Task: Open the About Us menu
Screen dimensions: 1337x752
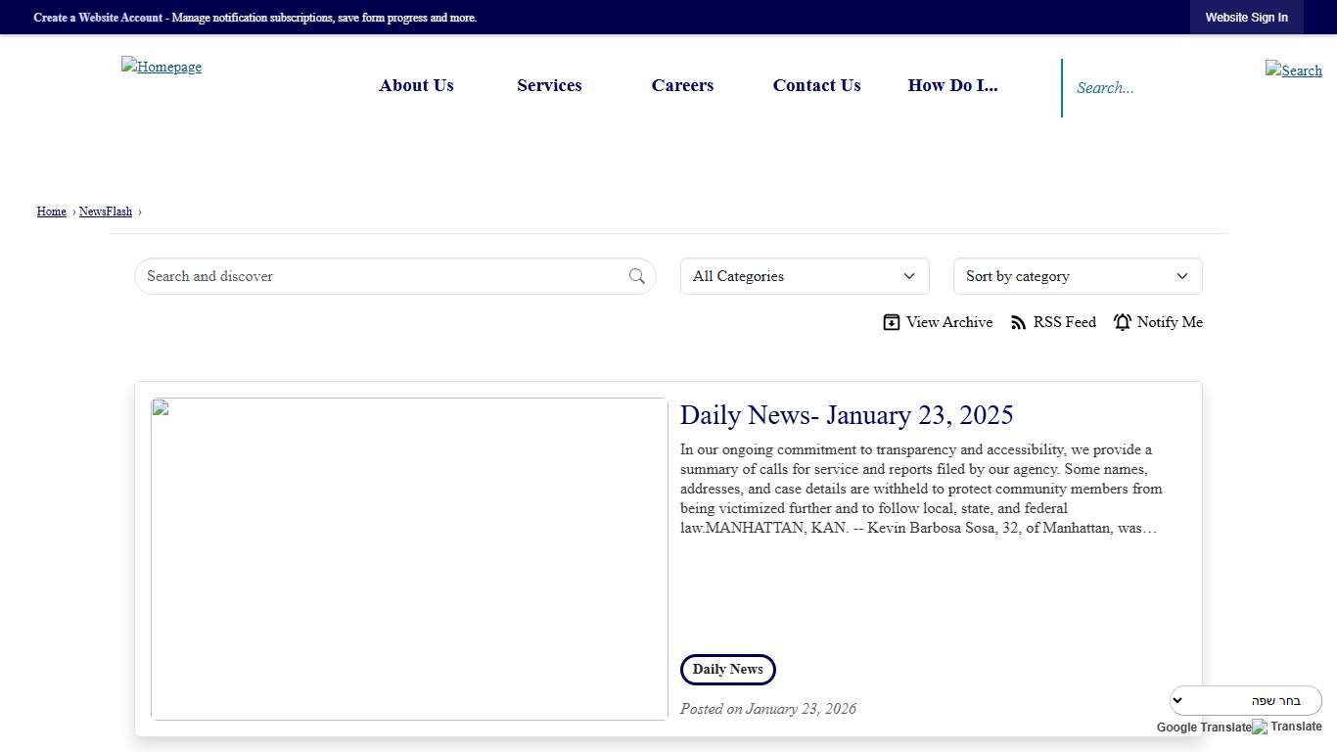Action: 416,85
